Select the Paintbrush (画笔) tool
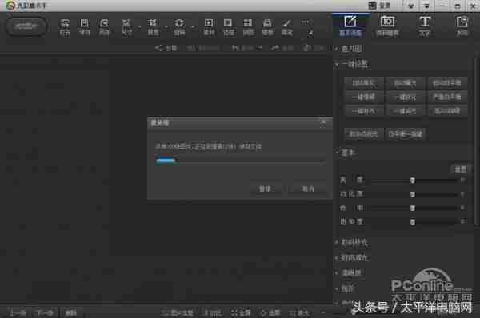This screenshot has width=480, height=318. click(287, 27)
